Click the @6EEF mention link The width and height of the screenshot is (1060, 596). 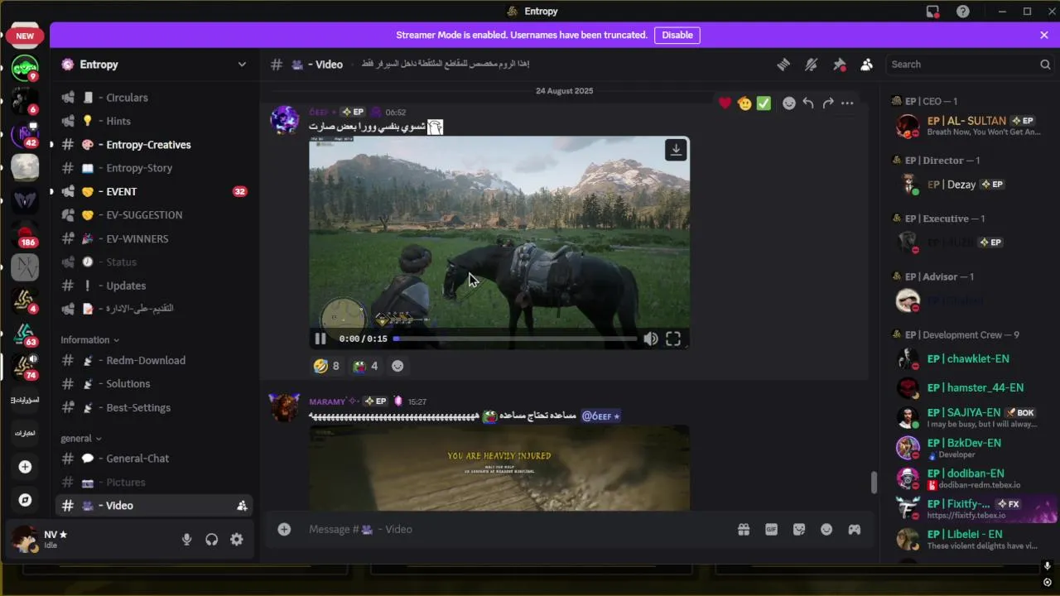click(x=601, y=416)
